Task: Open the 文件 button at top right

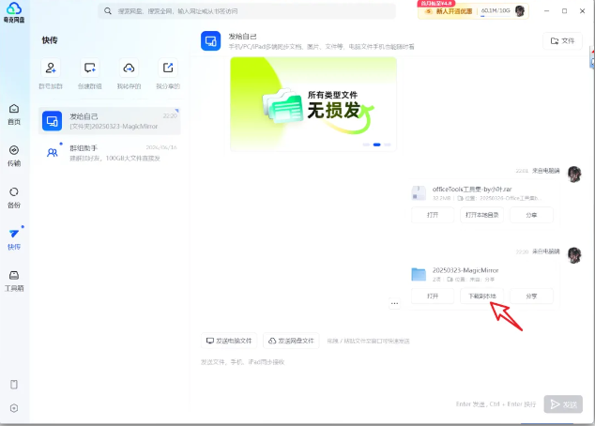Action: coord(562,41)
